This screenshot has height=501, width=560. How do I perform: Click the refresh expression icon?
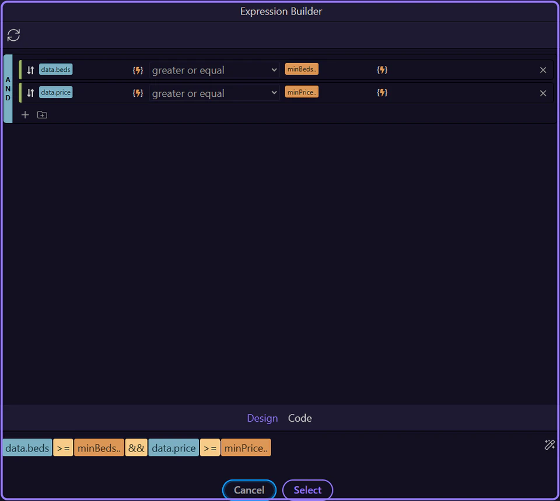point(13,35)
